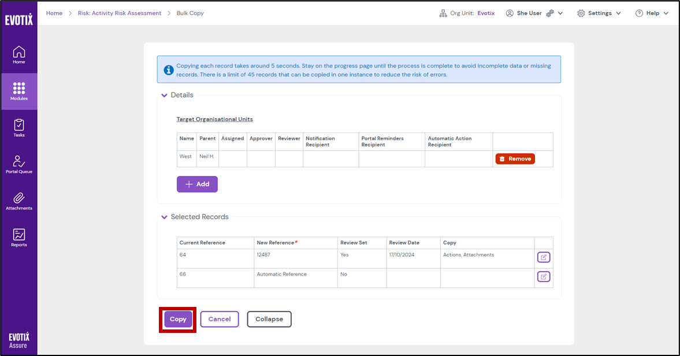Open the Settings dropdown menu
This screenshot has width=680, height=356.
(599, 13)
